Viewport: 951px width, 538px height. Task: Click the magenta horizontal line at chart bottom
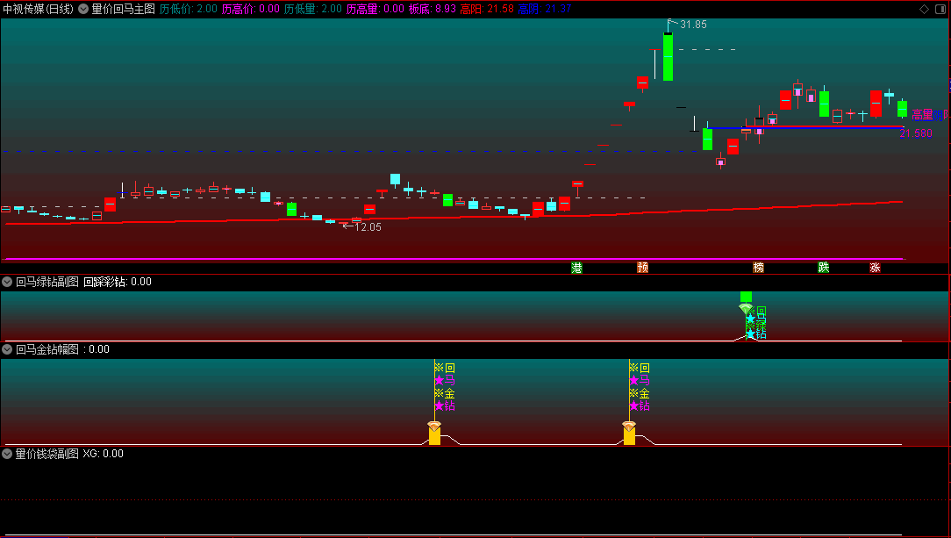(454, 259)
